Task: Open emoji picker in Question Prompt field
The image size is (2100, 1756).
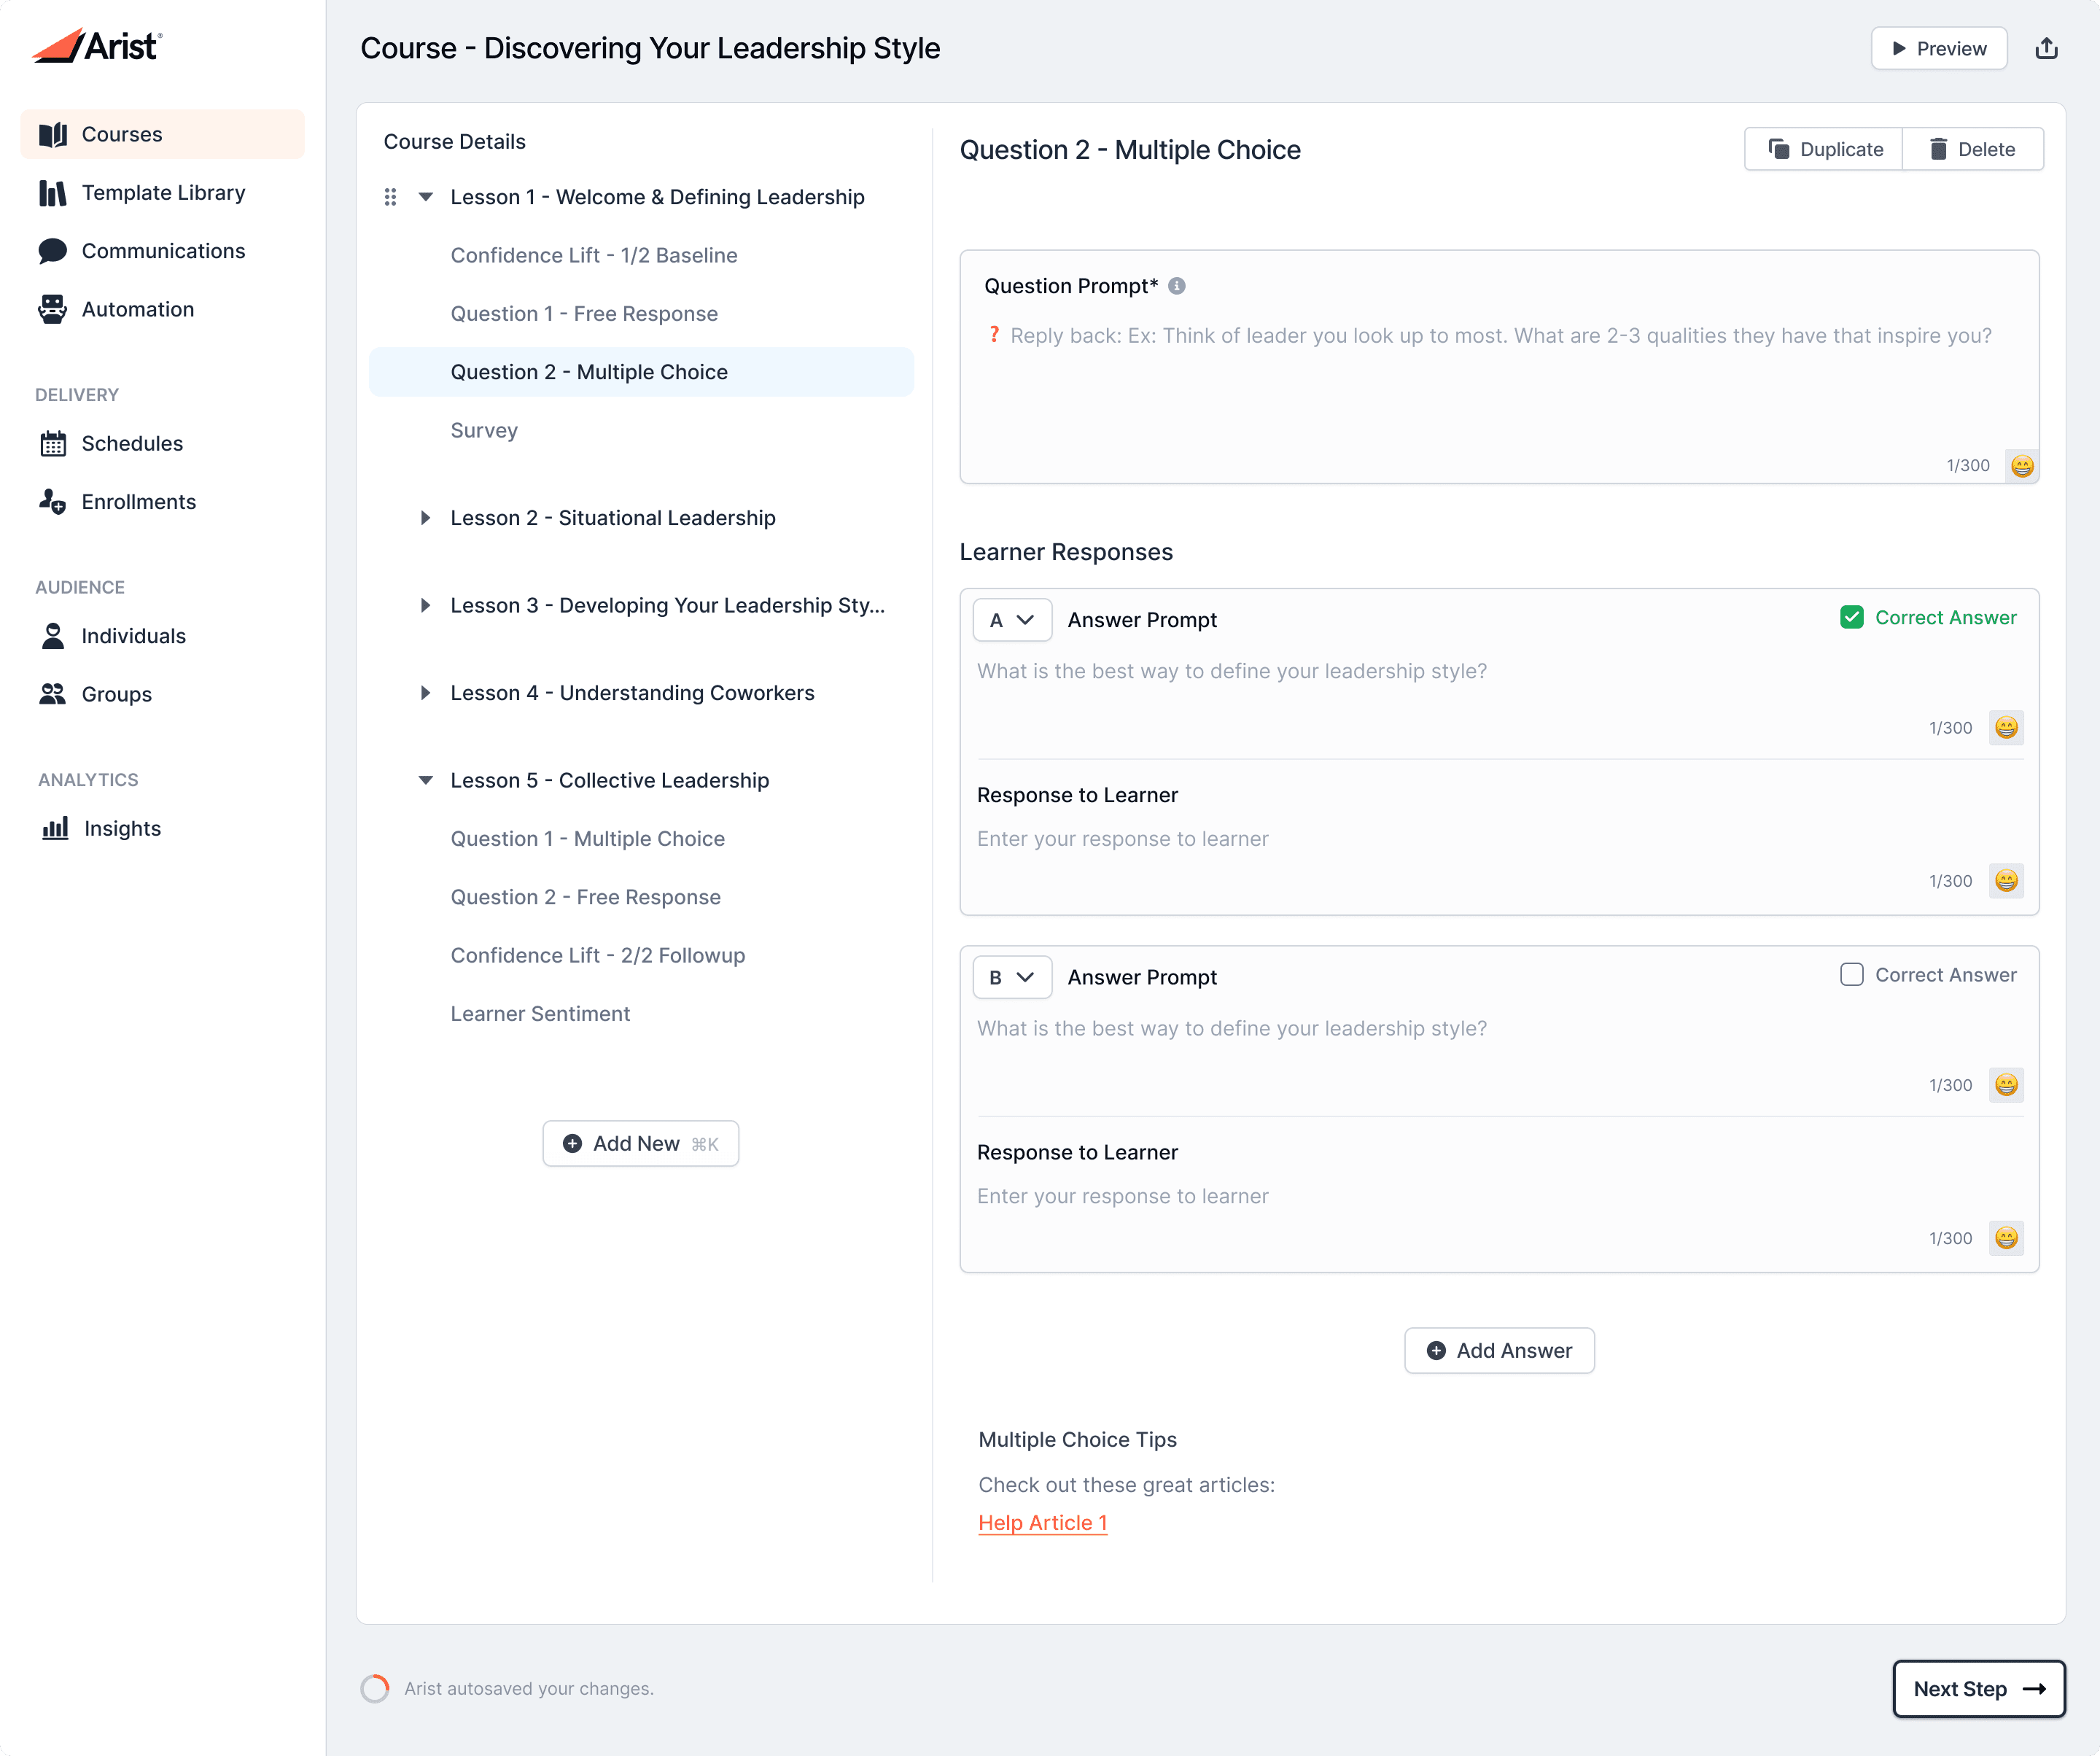Action: (2021, 466)
